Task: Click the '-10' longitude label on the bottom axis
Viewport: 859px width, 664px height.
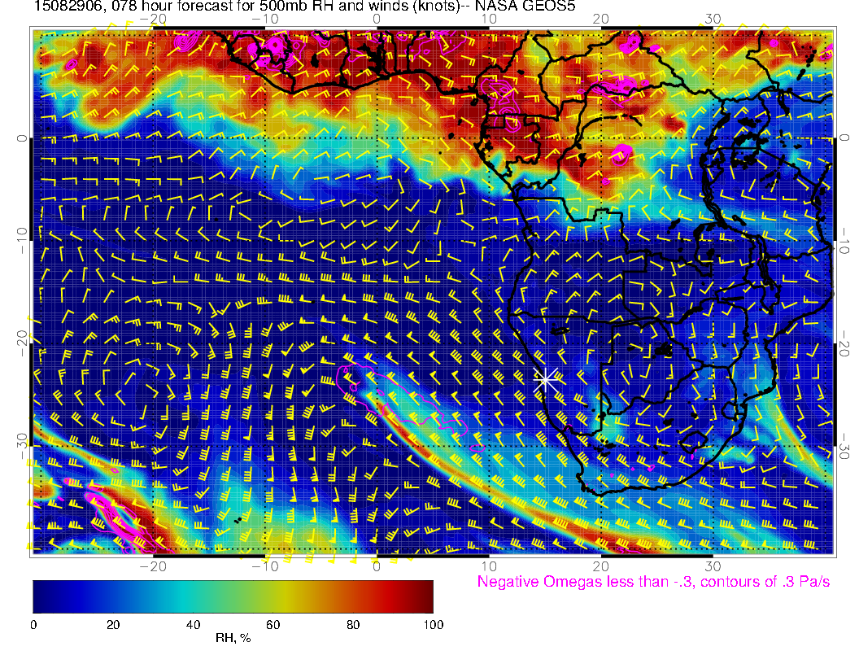Action: tap(265, 566)
